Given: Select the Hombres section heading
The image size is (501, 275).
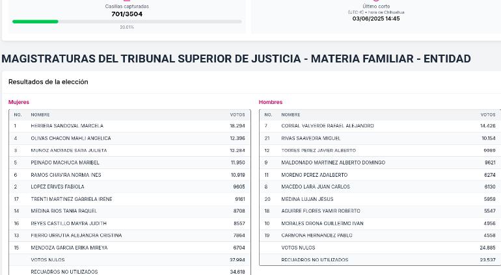Looking at the screenshot, I should [271, 102].
